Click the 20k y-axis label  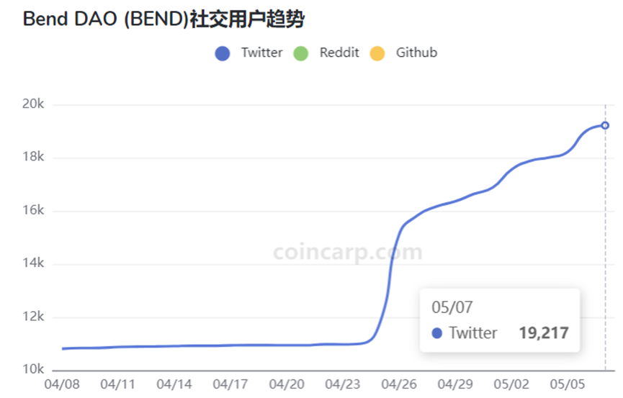(x=33, y=104)
